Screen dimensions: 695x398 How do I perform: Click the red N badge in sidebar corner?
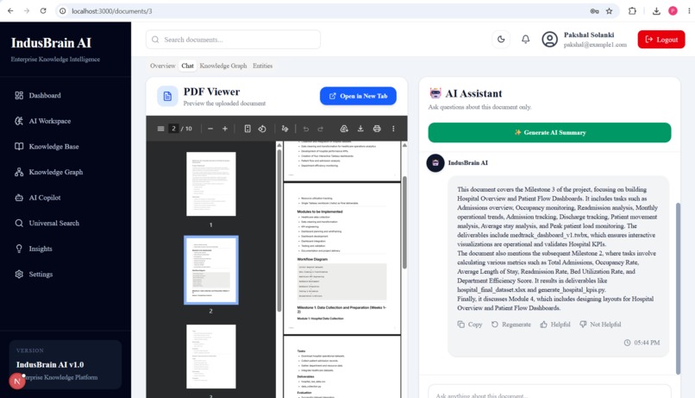click(x=17, y=381)
